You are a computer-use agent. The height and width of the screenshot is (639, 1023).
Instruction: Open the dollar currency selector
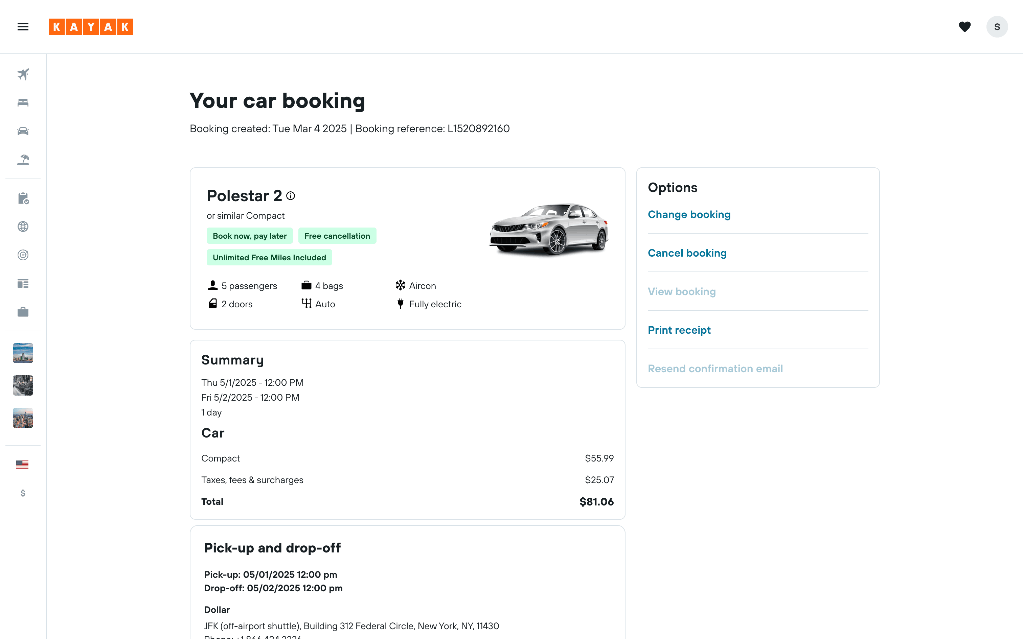pos(23,493)
